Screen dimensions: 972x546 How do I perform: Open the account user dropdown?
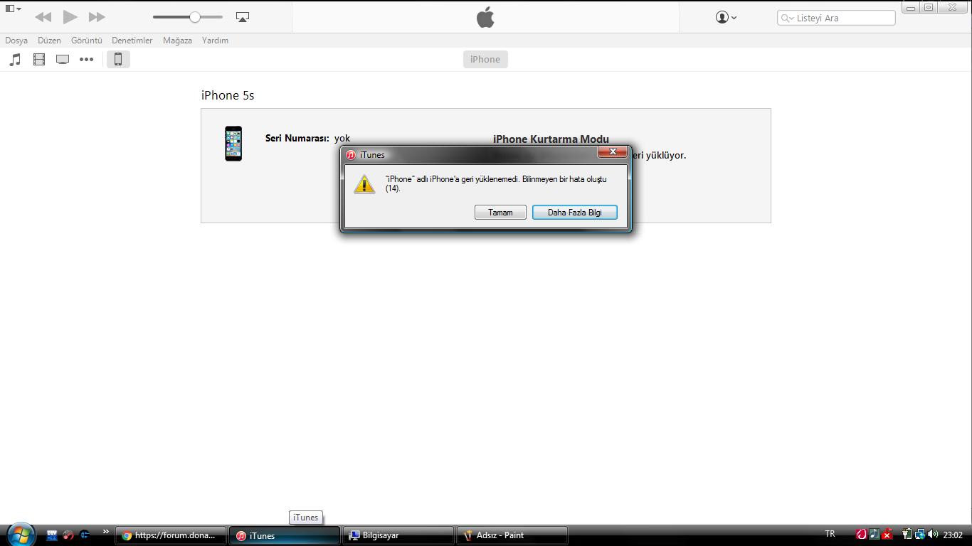[x=726, y=17]
